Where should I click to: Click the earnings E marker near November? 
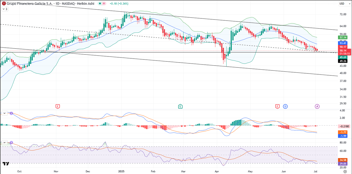pos(57,106)
